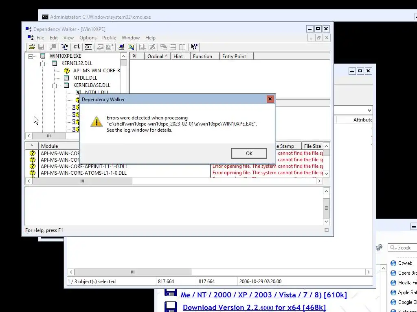This screenshot has width=417, height=312.
Task: Click the right scroll arrow in background file window
Action: tap(368, 272)
